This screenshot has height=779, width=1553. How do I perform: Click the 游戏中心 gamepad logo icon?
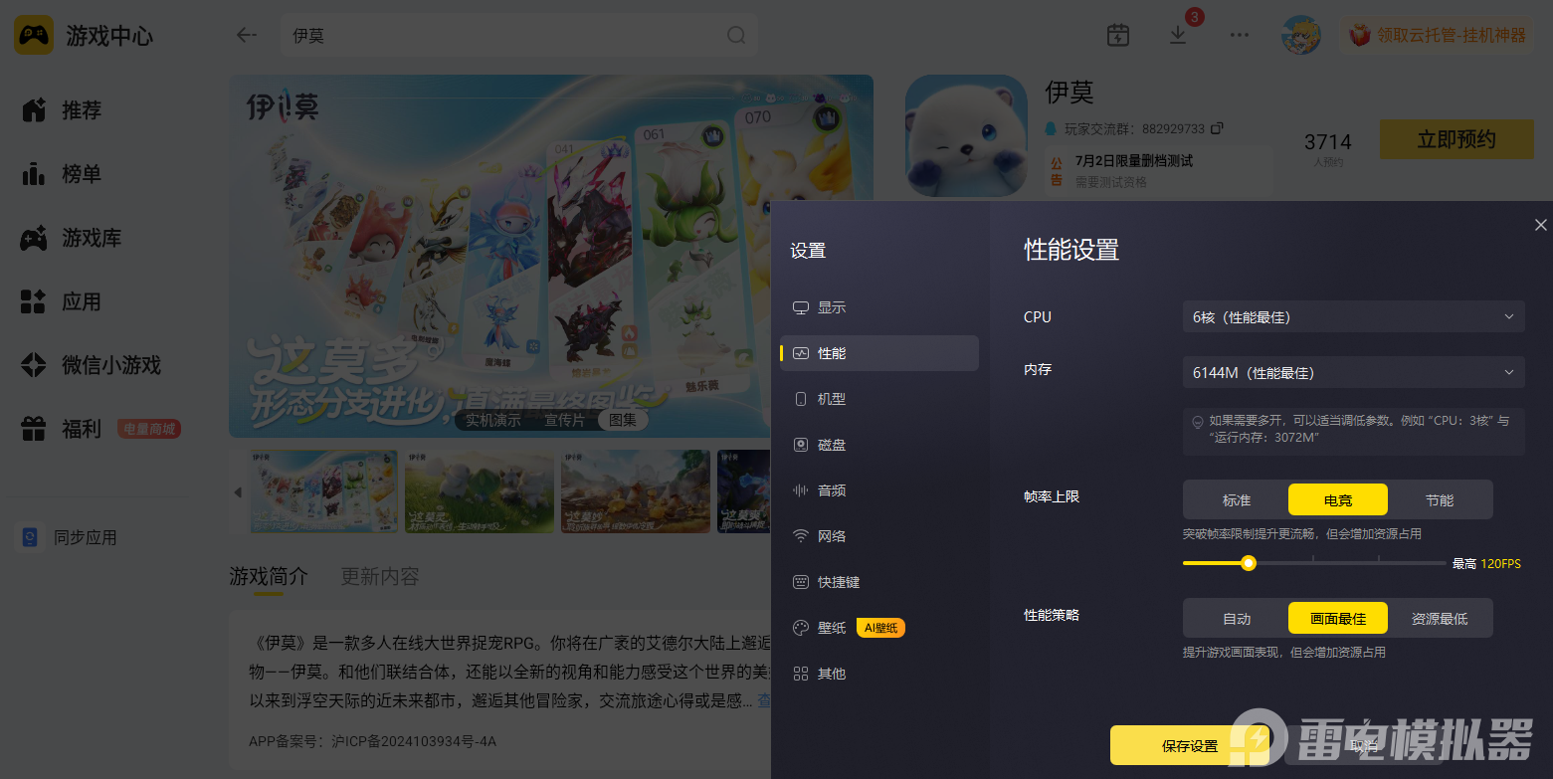coord(34,36)
